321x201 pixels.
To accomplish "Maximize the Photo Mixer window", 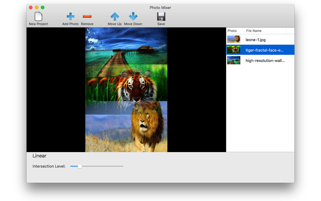I will pyautogui.click(x=43, y=8).
